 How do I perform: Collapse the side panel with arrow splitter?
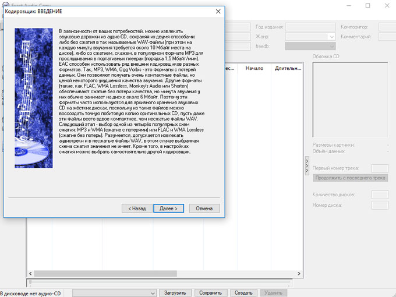pyautogui.click(x=307, y=165)
